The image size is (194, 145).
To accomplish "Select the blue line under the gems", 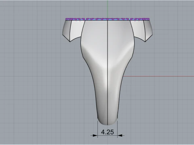I will (108, 20).
